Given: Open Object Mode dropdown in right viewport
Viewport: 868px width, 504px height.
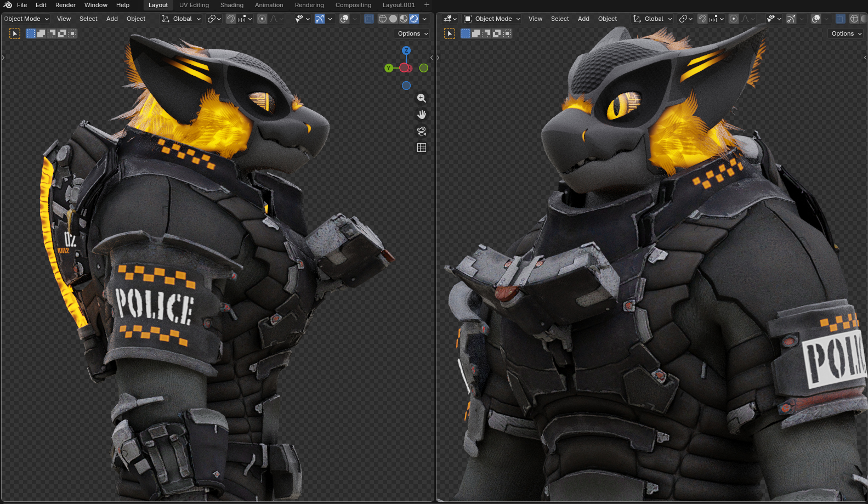Looking at the screenshot, I should click(x=492, y=19).
